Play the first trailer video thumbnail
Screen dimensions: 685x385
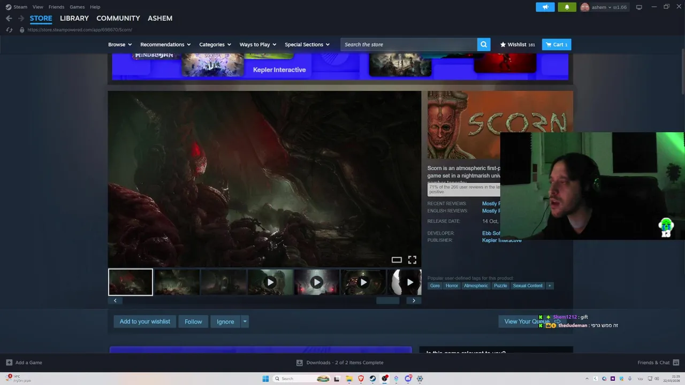[270, 282]
